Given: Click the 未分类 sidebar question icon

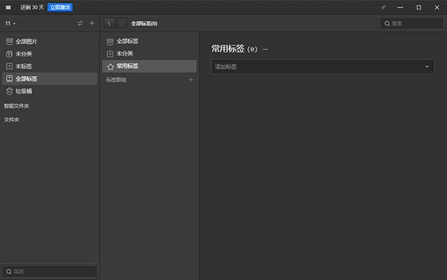Looking at the screenshot, I should [x=10, y=54].
